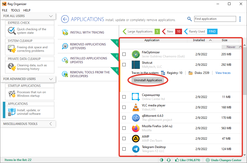This screenshot has width=247, height=163.
Task: Open support headset icon in status bar
Action: point(168,160)
